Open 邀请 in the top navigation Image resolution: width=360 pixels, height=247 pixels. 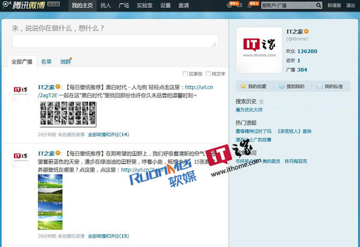click(x=184, y=5)
